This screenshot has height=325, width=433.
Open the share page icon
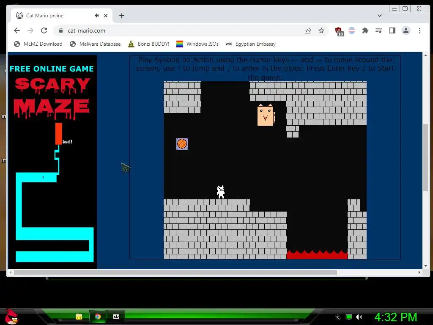pos(308,30)
